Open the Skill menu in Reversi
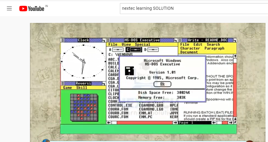Screen dimensions: 268x142 pyautogui.click(x=82, y=88)
